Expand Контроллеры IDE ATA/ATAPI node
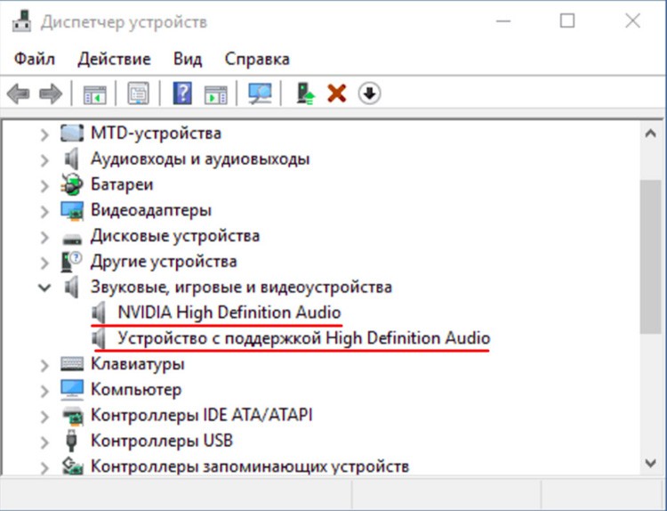Image resolution: width=667 pixels, height=511 pixels. pyautogui.click(x=44, y=417)
